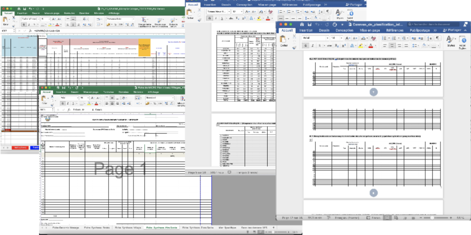Open Affichage tab in top-left Excel window

[114, 13]
